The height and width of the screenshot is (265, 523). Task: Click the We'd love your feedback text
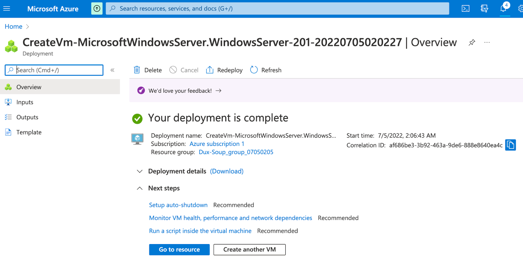tap(180, 91)
